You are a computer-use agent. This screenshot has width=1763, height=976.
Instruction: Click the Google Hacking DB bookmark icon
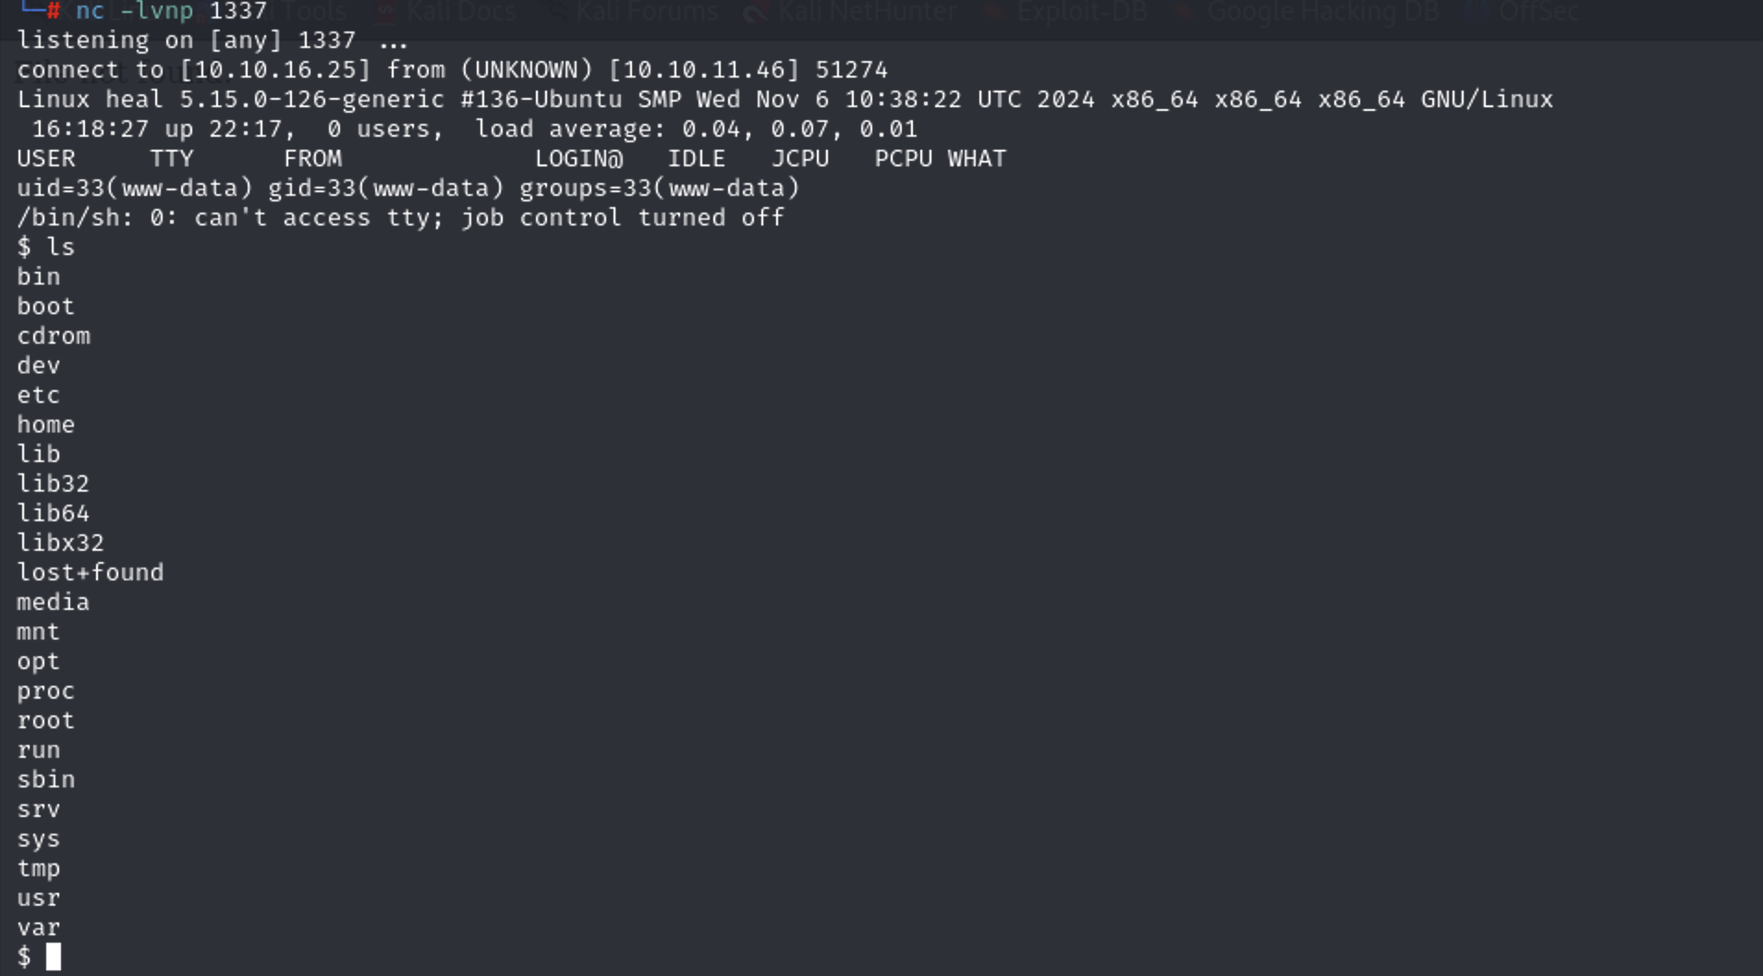click(x=1185, y=12)
